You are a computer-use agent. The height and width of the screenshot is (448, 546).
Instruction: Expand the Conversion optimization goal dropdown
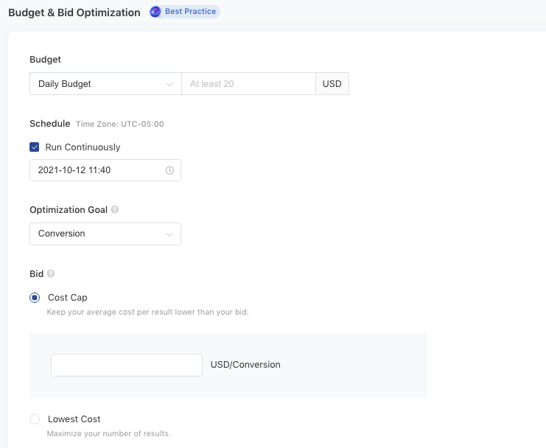105,234
